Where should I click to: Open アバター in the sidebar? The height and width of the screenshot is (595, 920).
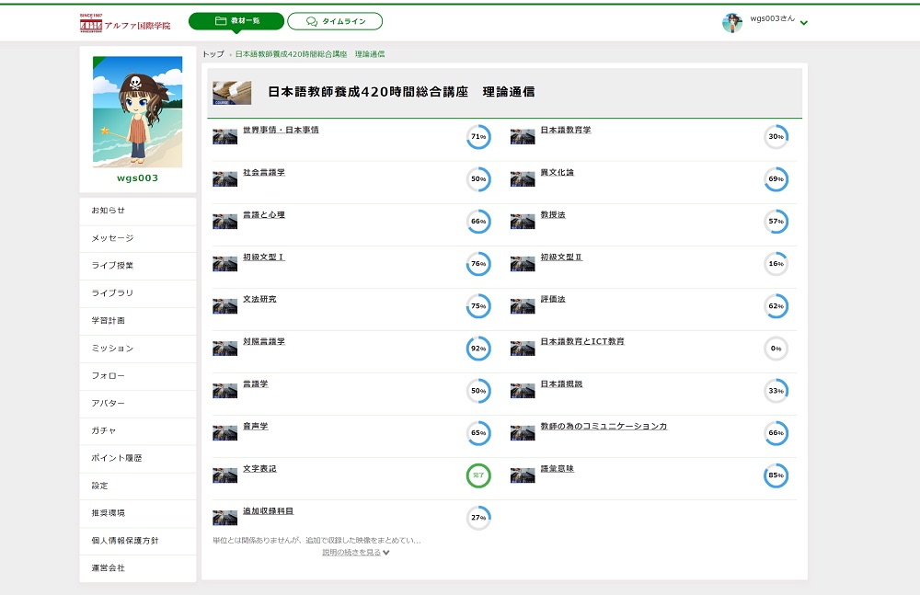click(x=137, y=403)
